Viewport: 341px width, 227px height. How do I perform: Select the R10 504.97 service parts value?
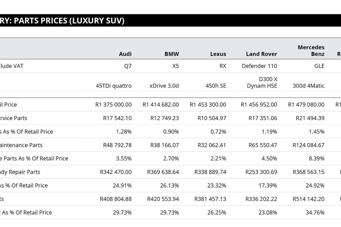(212, 118)
